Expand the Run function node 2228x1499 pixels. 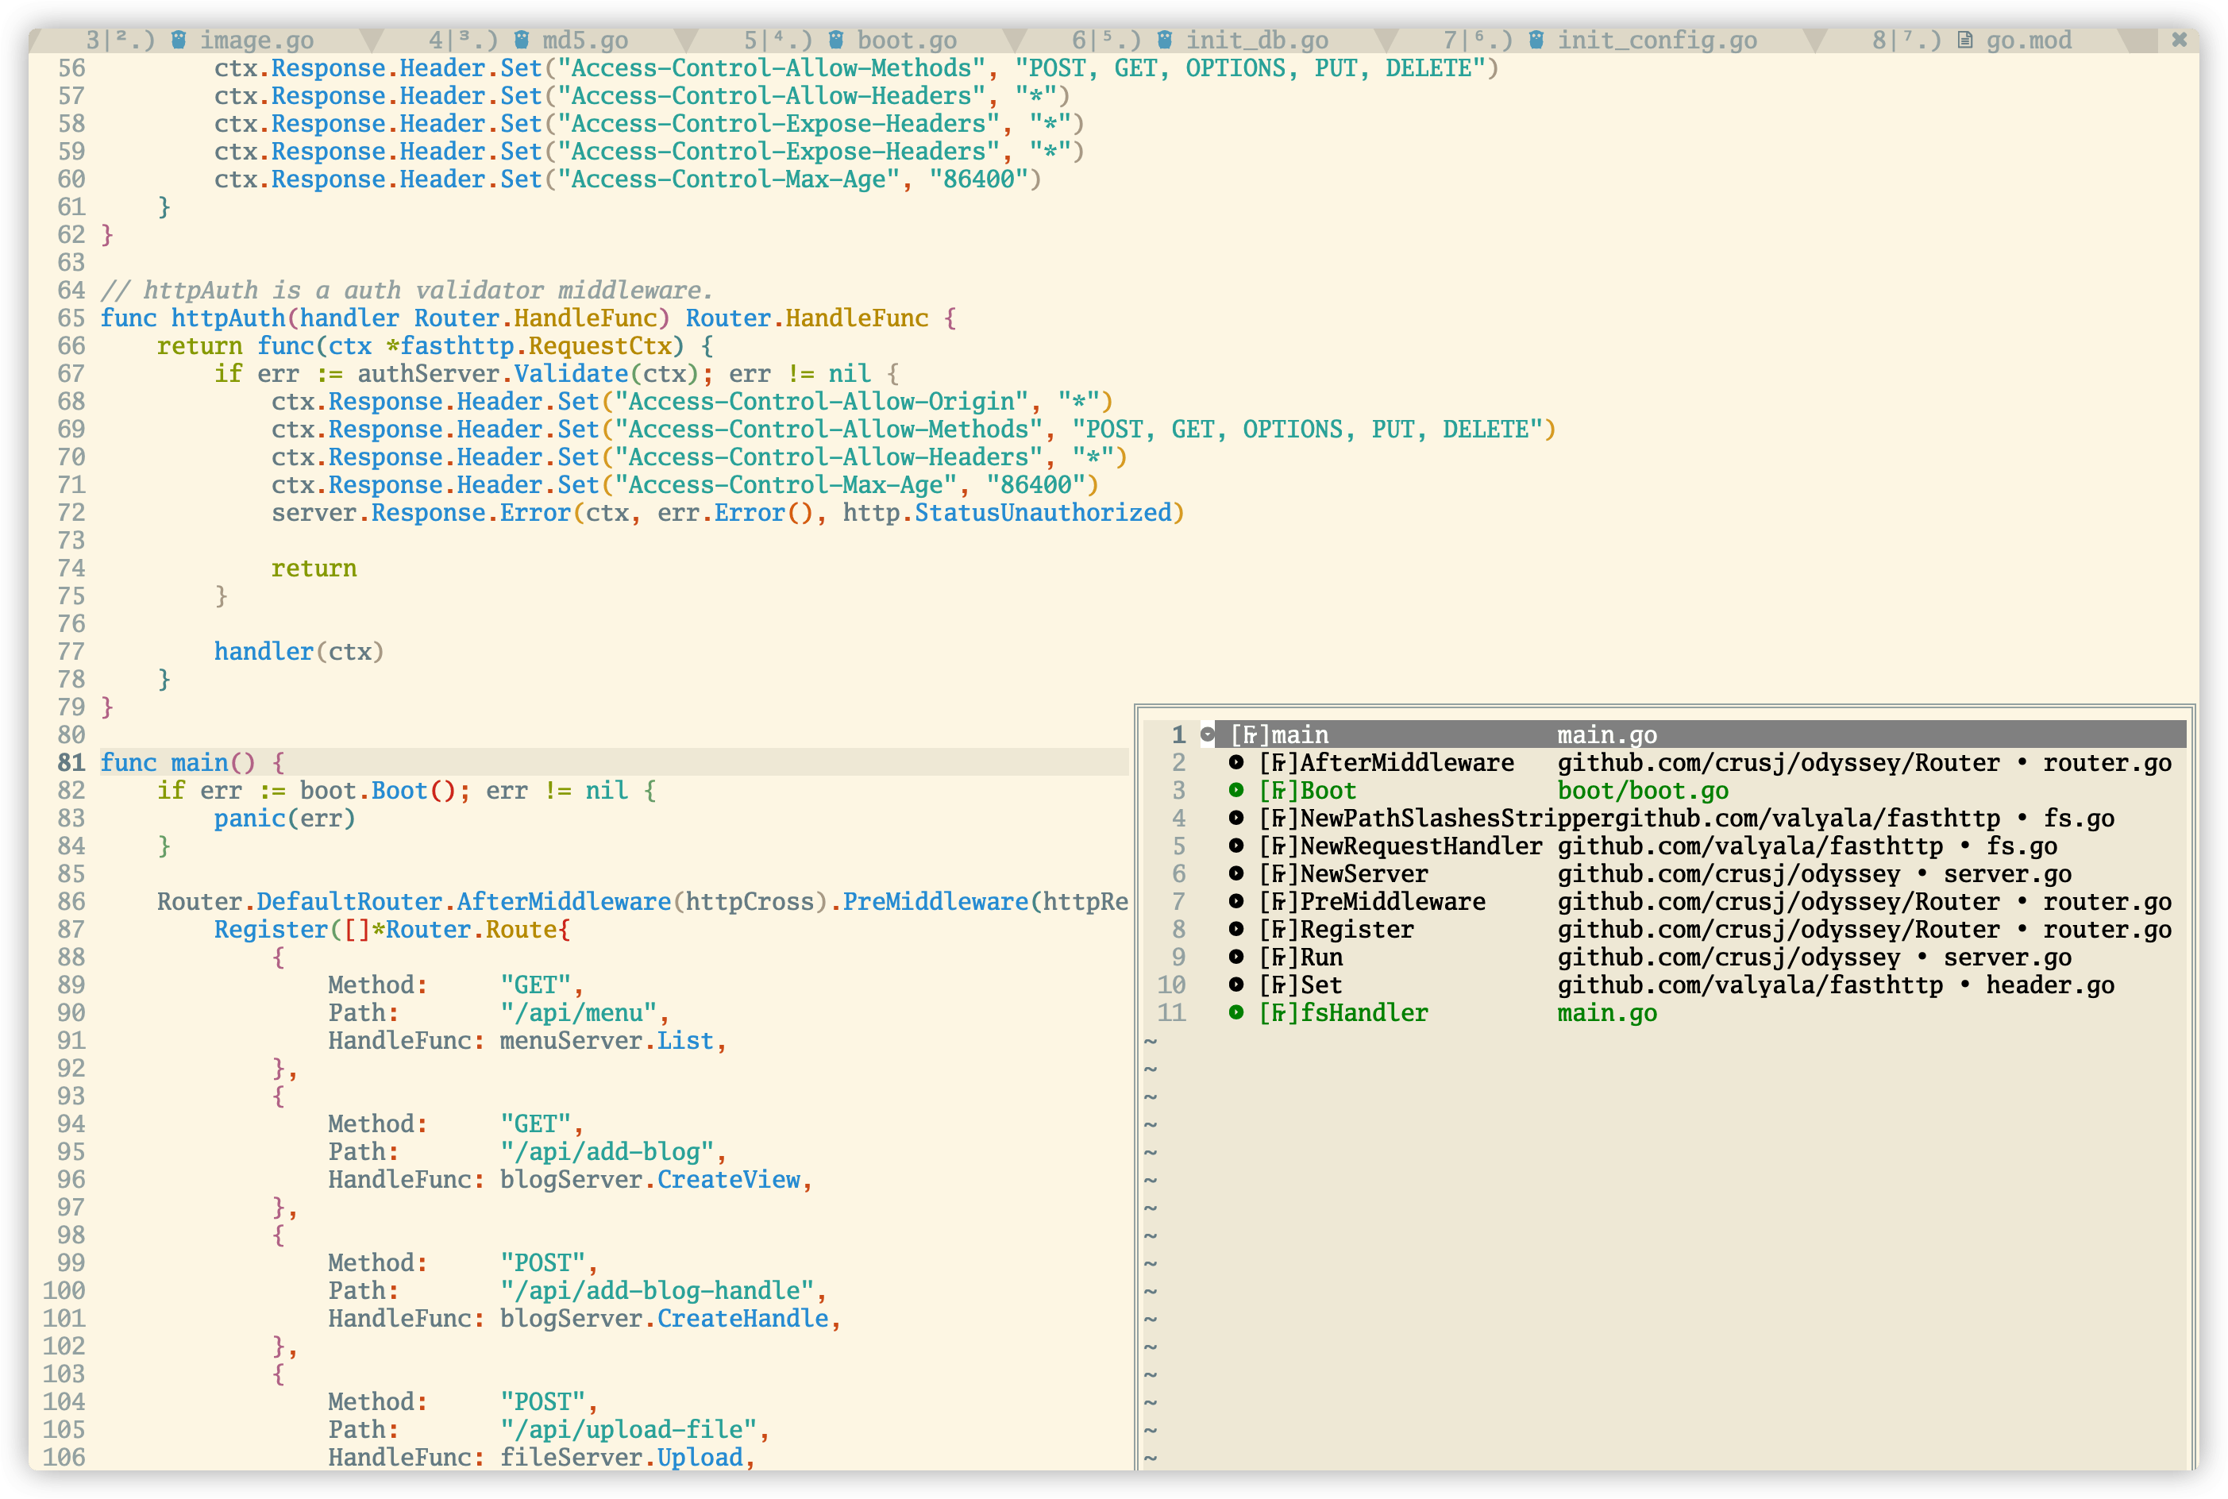(1235, 957)
